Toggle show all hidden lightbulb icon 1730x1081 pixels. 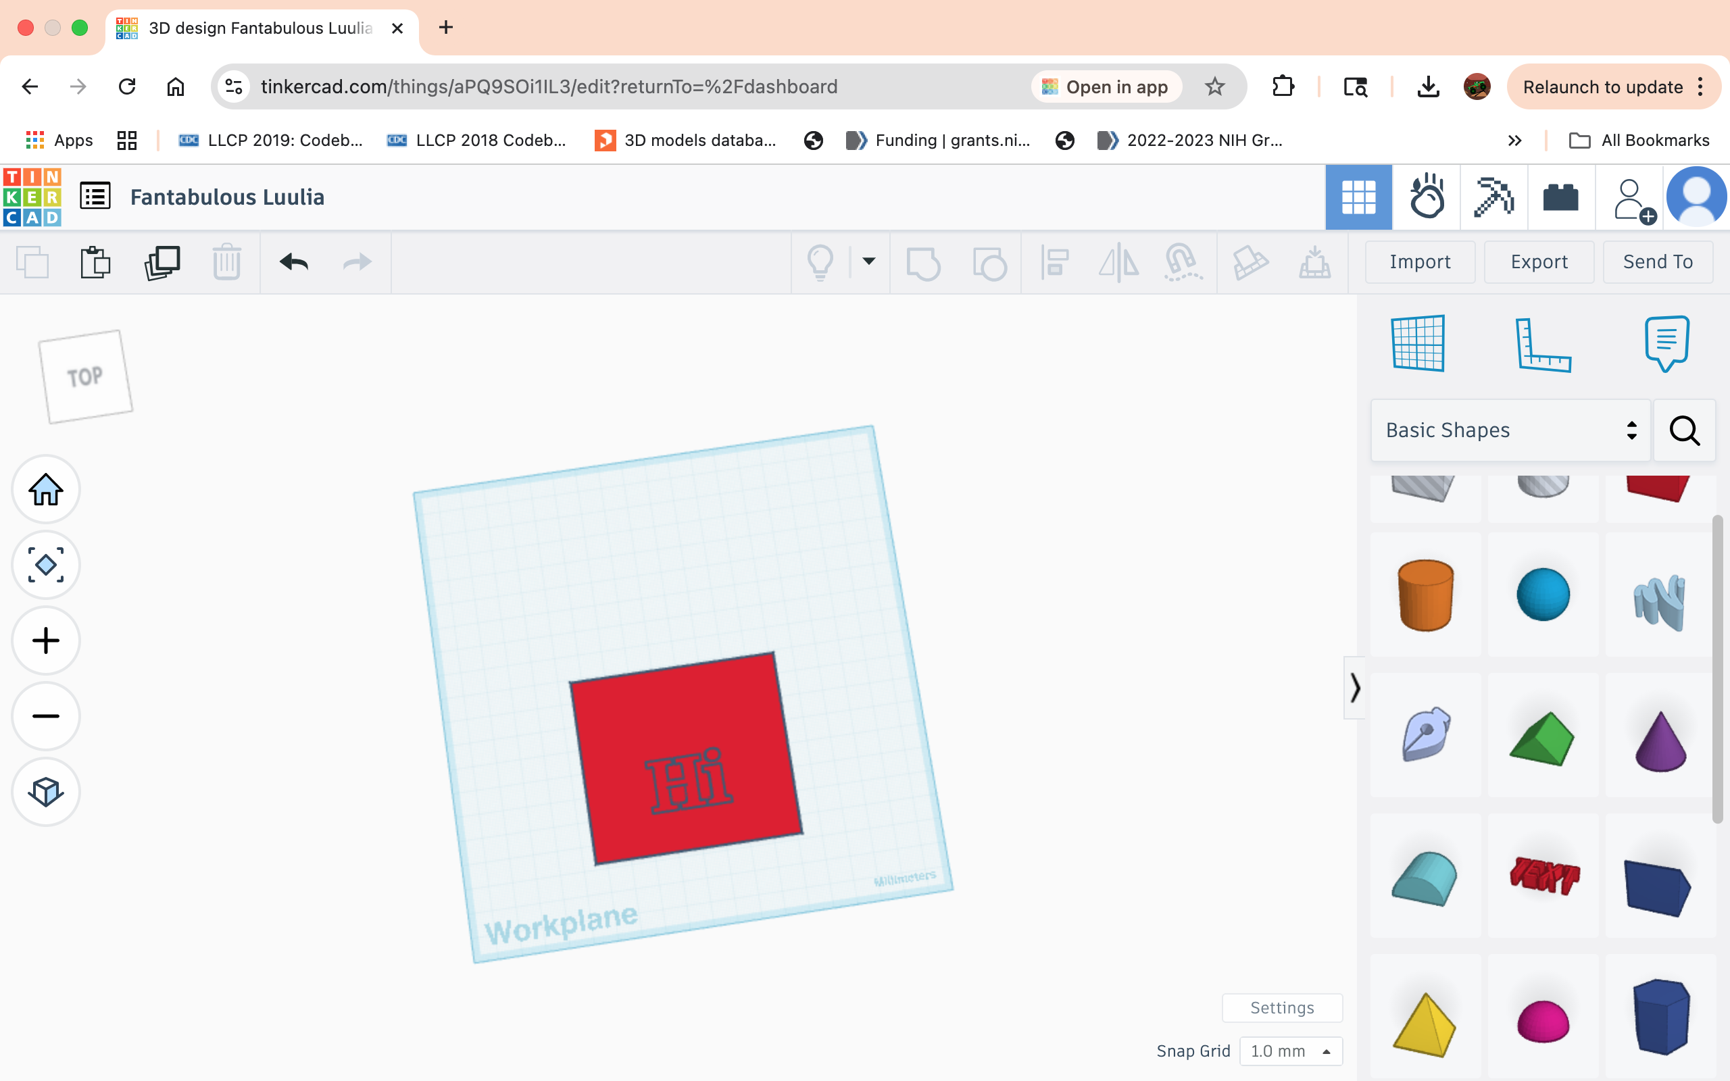(x=820, y=262)
